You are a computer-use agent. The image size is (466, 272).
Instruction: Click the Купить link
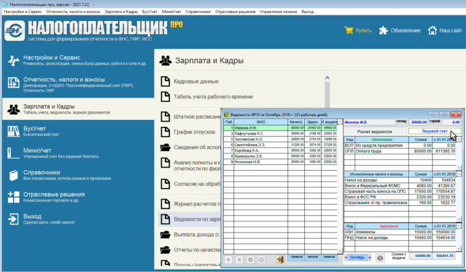pos(364,30)
